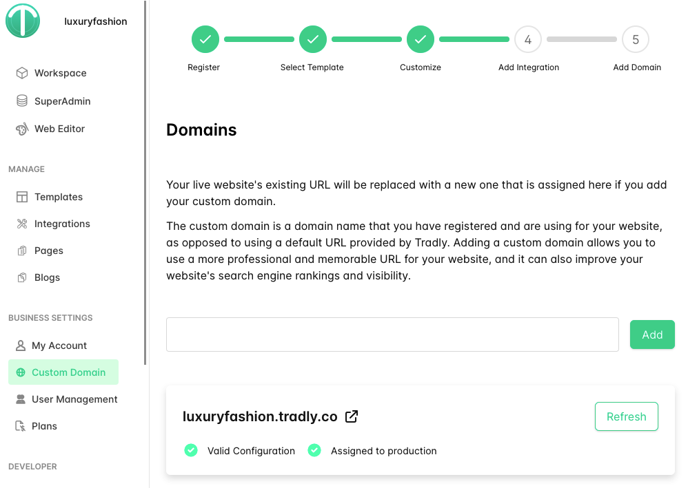The height and width of the screenshot is (488, 688).
Task: Open Blogs in the Manage menu
Action: click(47, 277)
